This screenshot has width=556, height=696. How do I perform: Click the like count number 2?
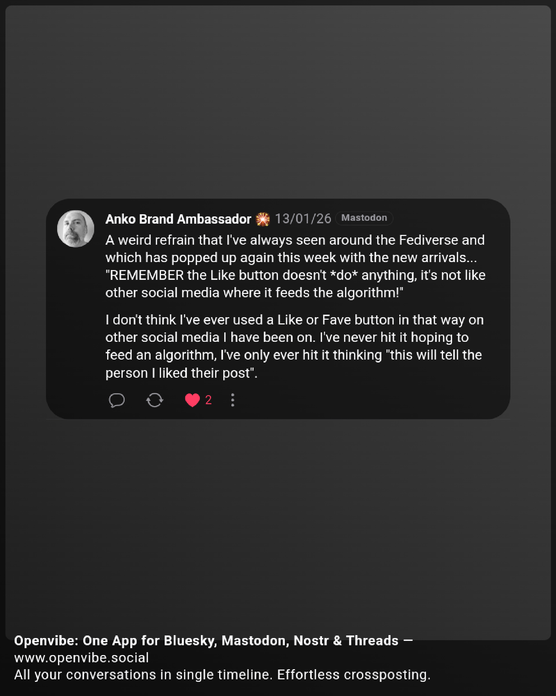pyautogui.click(x=208, y=400)
